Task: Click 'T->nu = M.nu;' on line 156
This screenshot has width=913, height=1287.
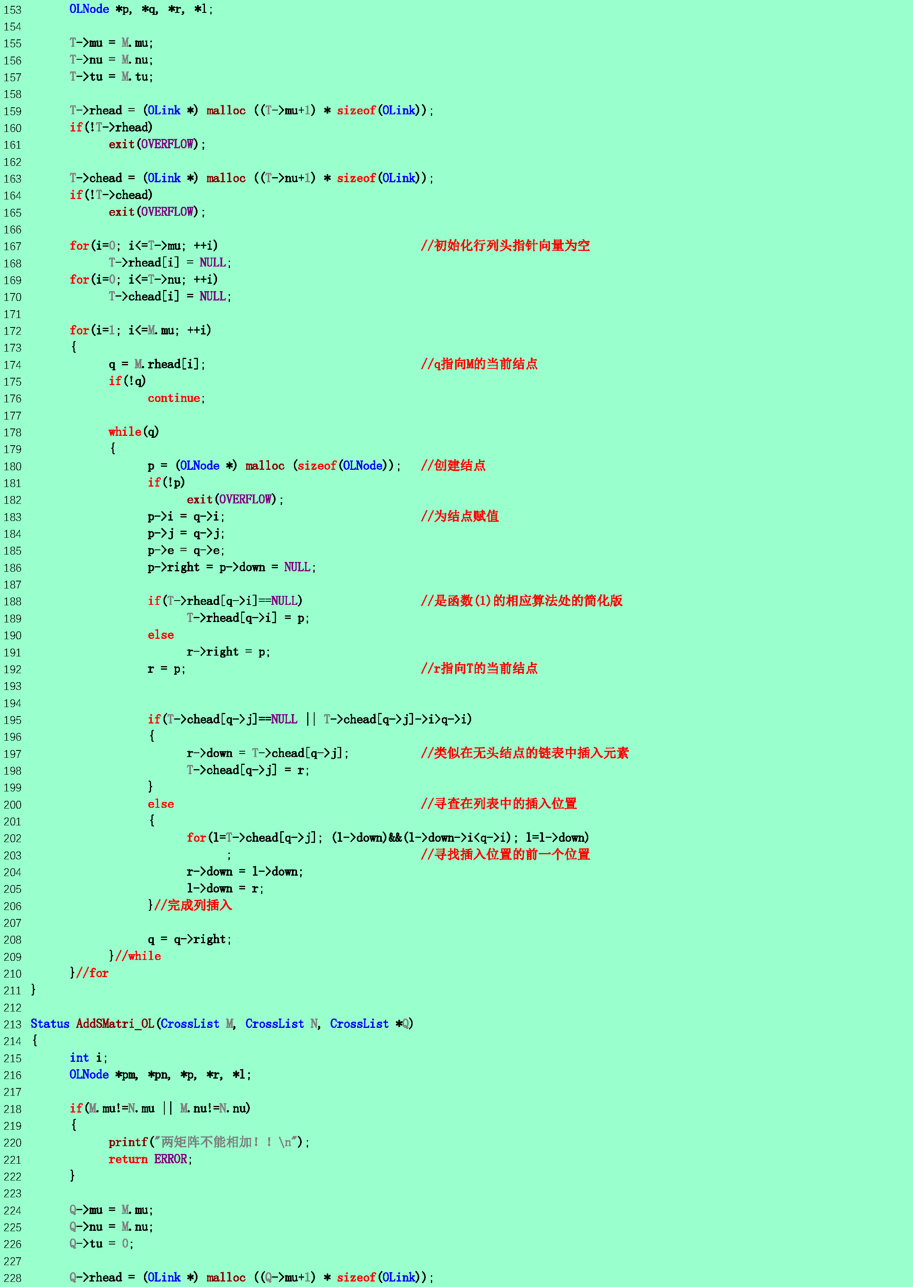Action: (x=111, y=60)
